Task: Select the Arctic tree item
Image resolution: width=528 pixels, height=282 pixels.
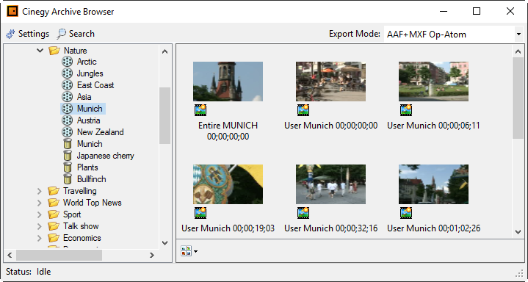Action: 87,62
